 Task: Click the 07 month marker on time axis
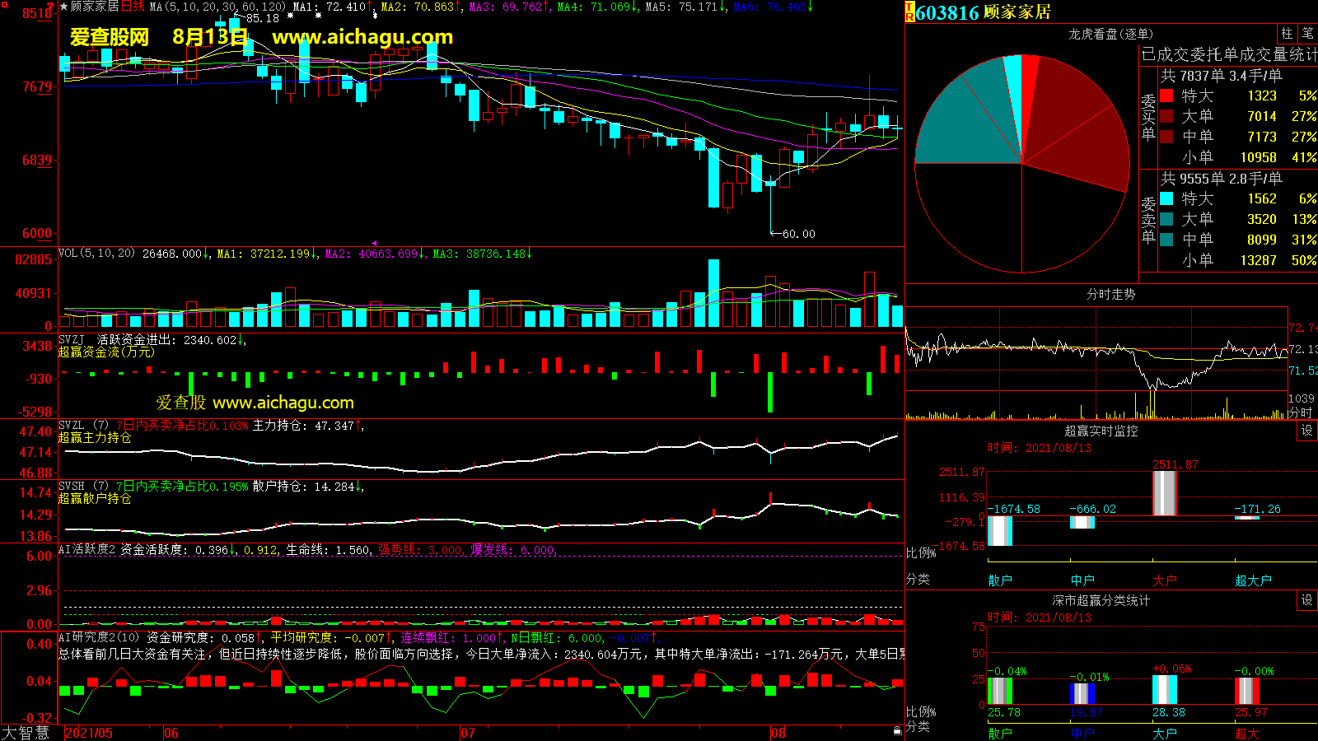[468, 733]
